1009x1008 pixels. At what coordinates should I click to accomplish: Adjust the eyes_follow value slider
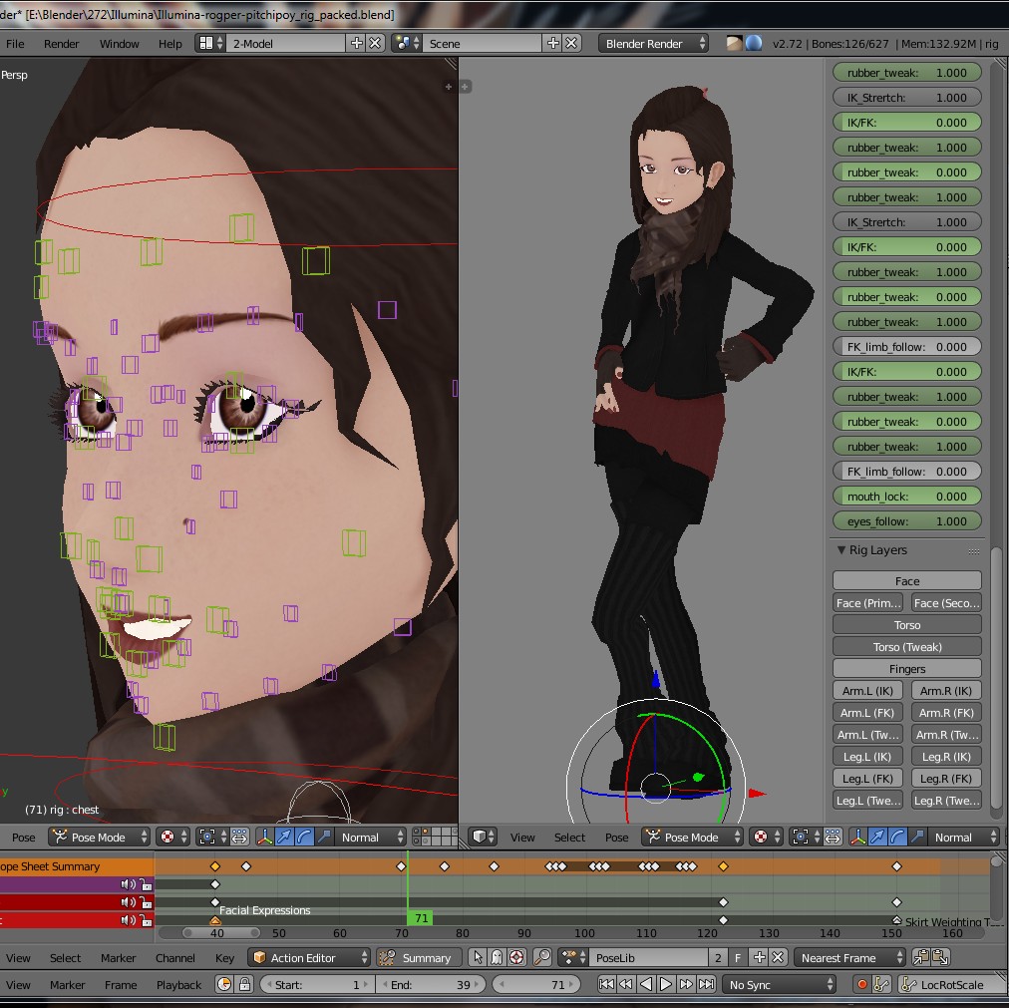[x=905, y=520]
